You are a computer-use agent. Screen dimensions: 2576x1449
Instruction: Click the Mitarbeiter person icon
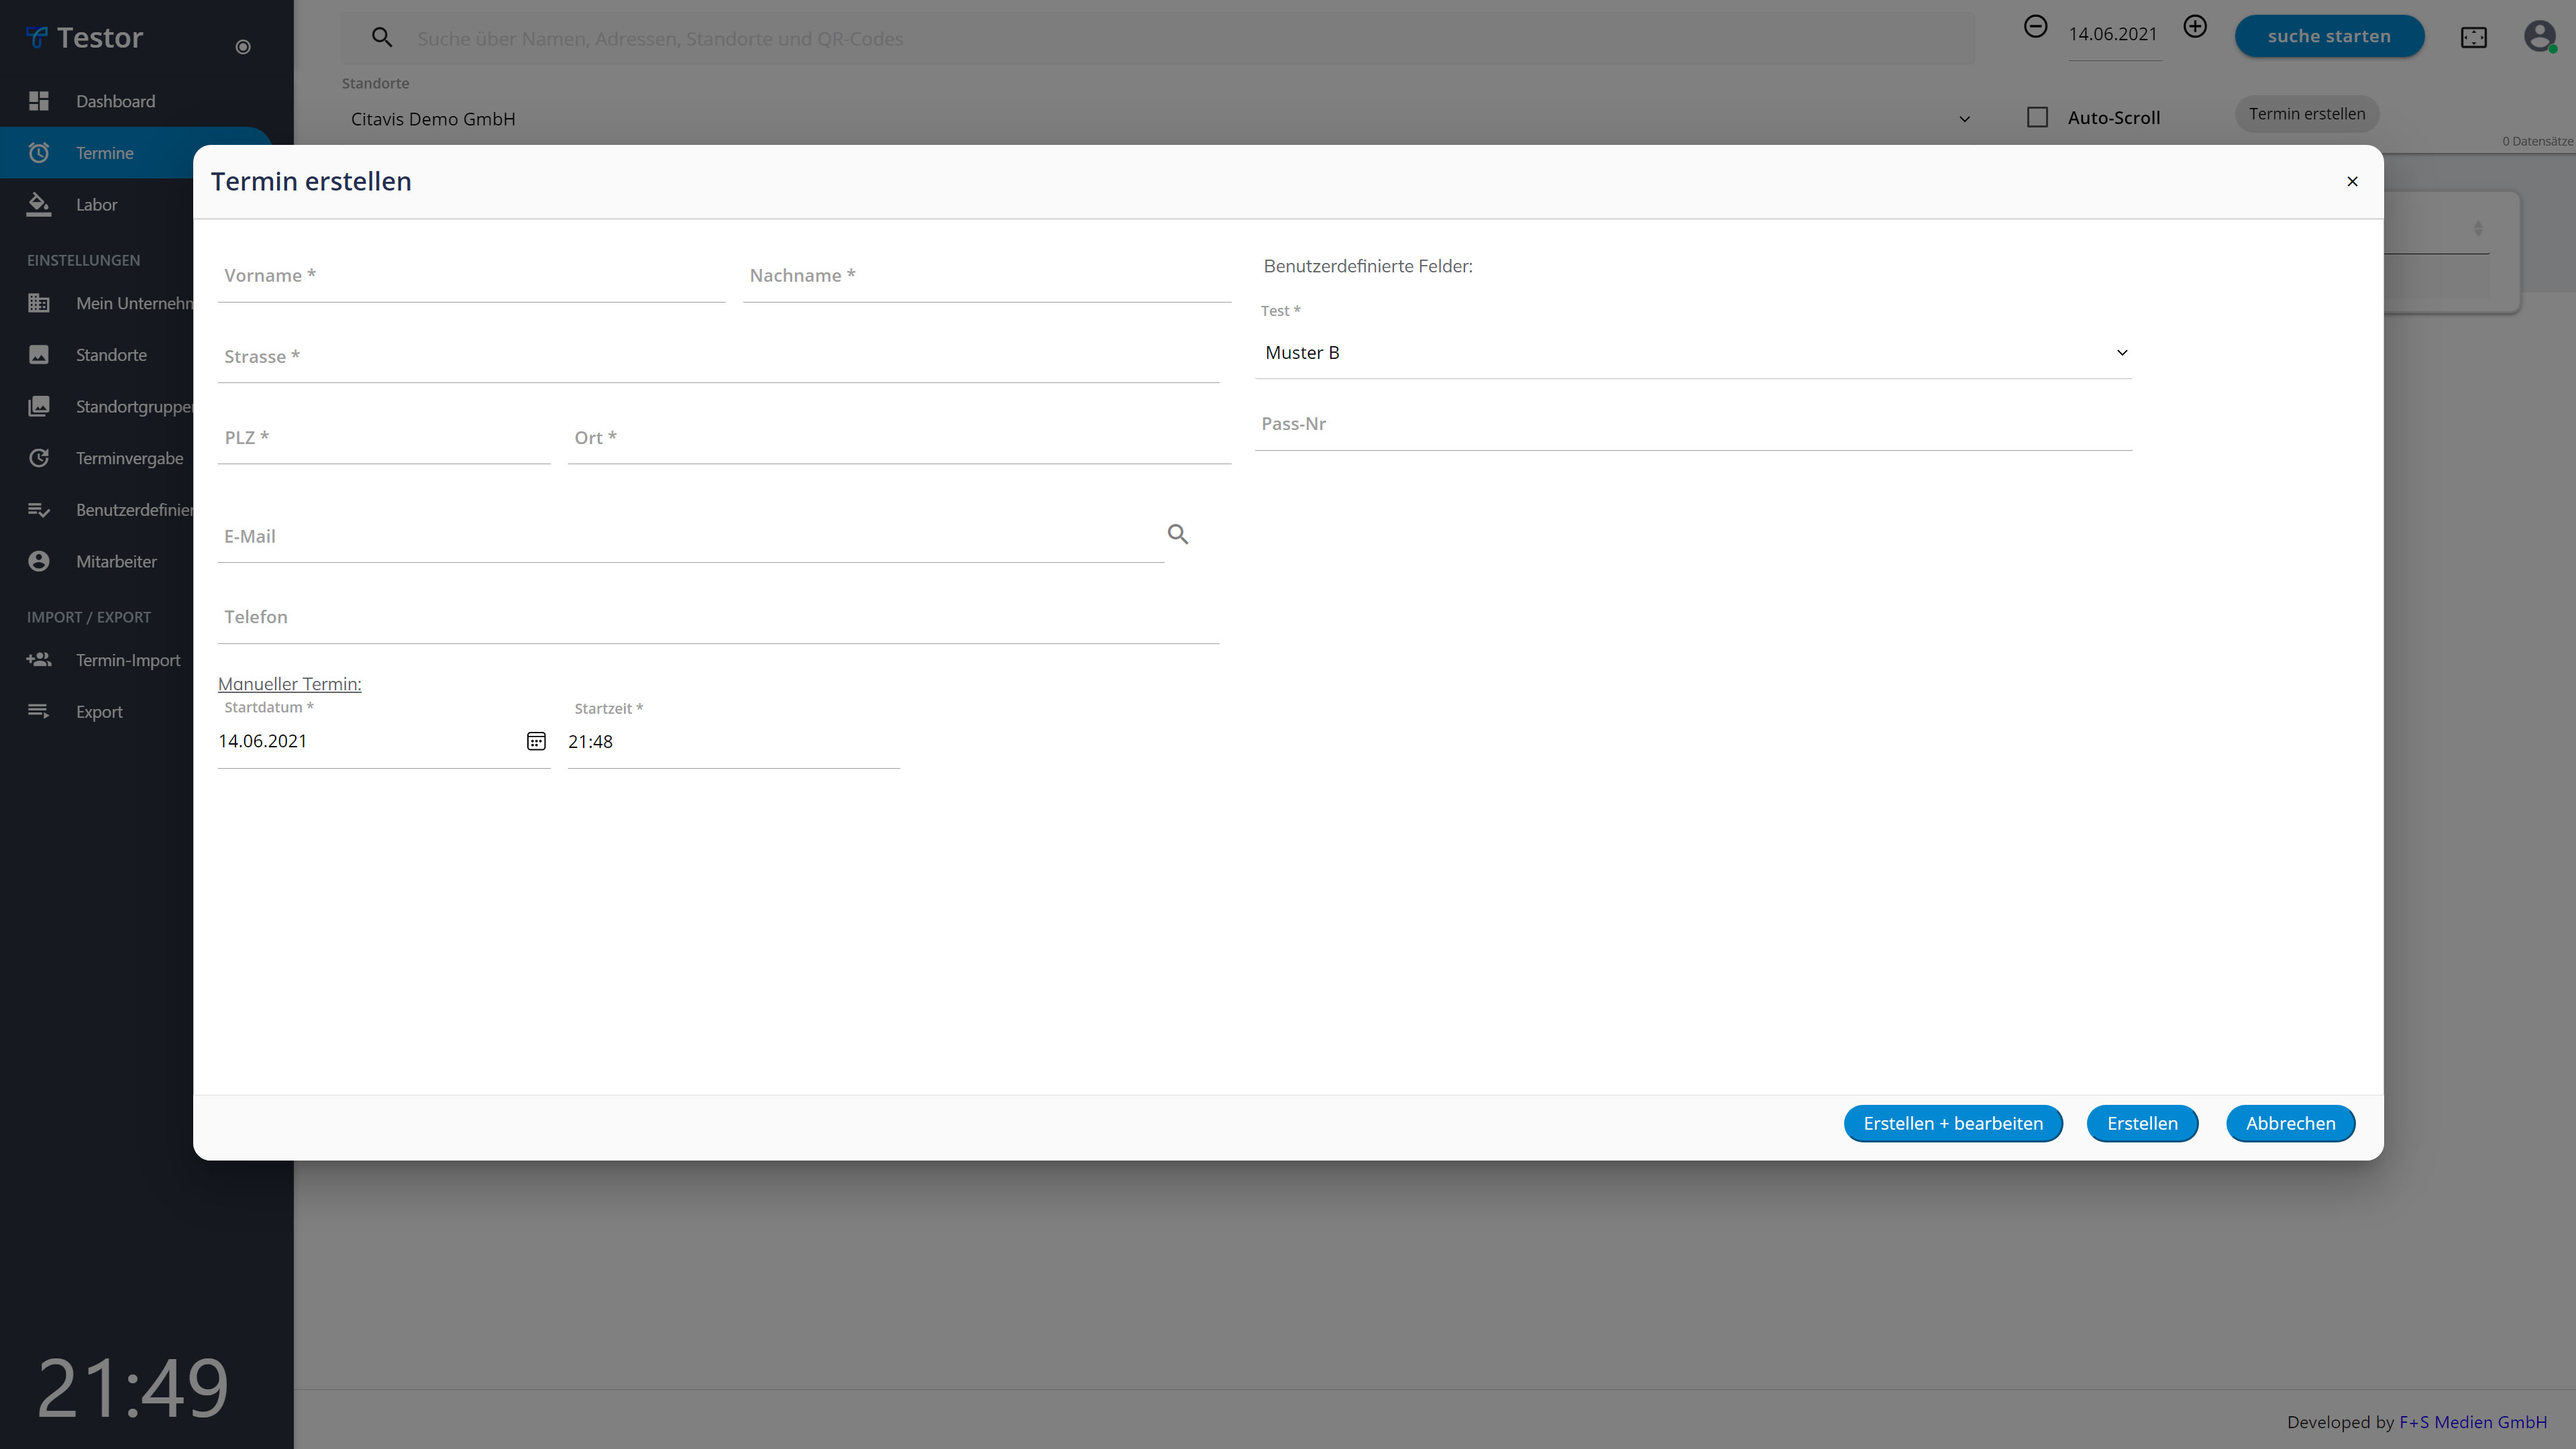39,561
